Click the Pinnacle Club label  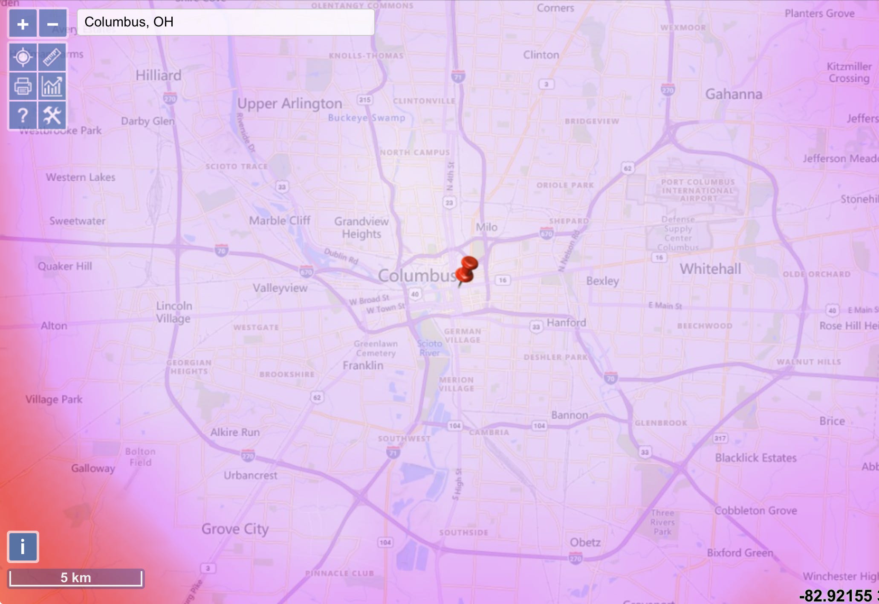coord(339,573)
